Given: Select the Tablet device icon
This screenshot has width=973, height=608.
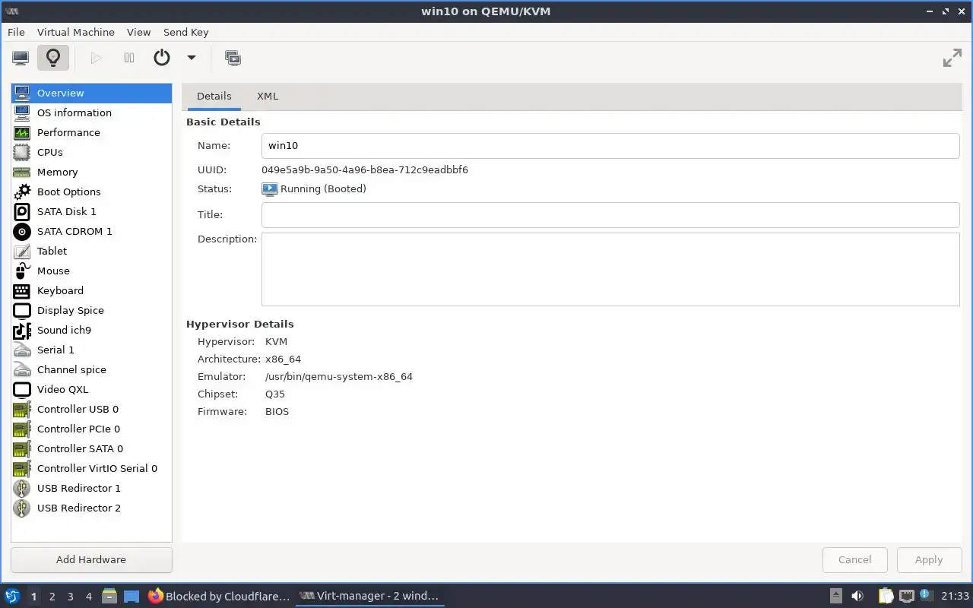Looking at the screenshot, I should pyautogui.click(x=22, y=251).
